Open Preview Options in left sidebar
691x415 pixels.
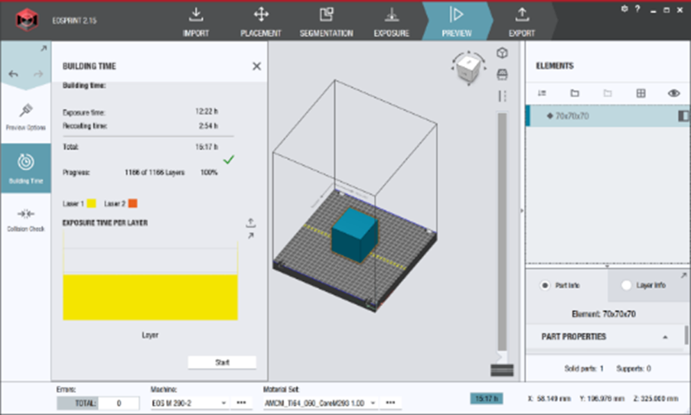pyautogui.click(x=26, y=117)
